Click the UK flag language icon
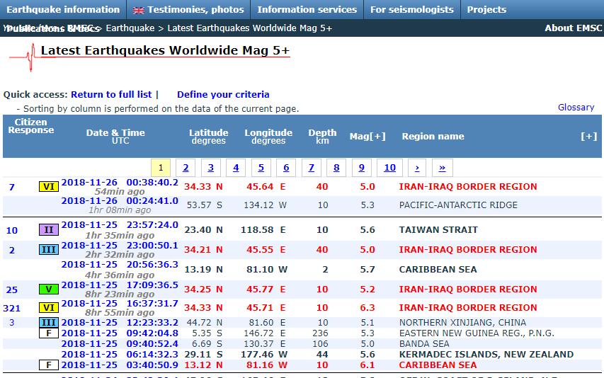 [138, 11]
